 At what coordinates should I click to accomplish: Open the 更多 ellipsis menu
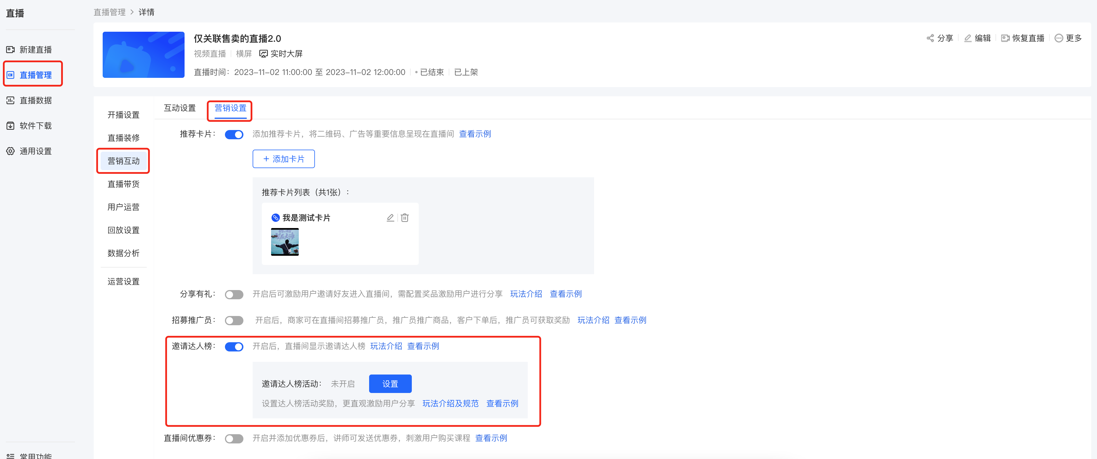(x=1059, y=38)
